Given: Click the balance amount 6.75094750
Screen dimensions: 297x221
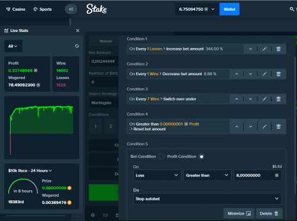Looking at the screenshot, I should [191, 9].
